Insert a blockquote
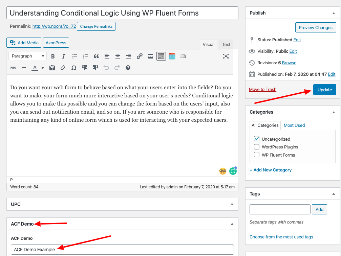Image resolution: width=341 pixels, height=256 pixels. pyautogui.click(x=96, y=56)
